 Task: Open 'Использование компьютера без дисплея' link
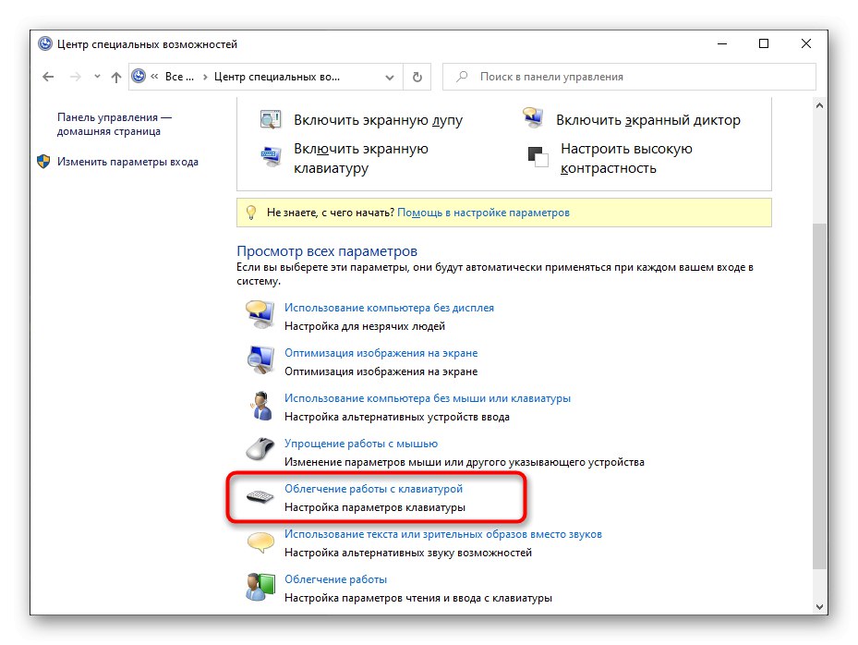(389, 308)
